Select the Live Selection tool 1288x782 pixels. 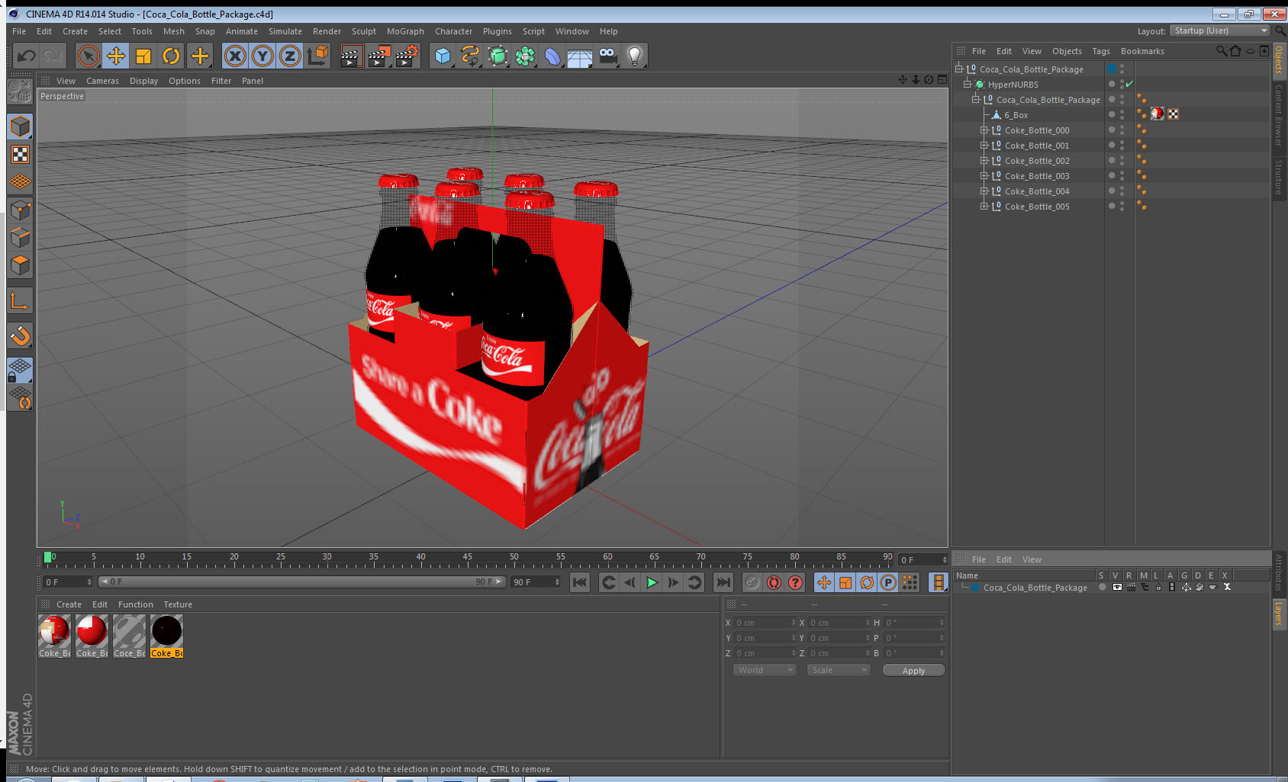(89, 56)
